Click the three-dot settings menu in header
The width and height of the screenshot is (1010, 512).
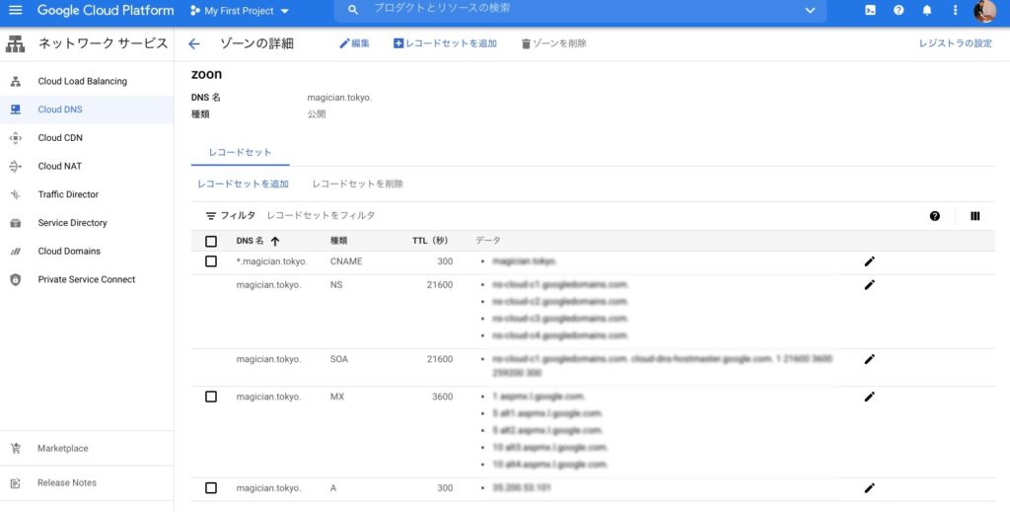click(x=955, y=11)
